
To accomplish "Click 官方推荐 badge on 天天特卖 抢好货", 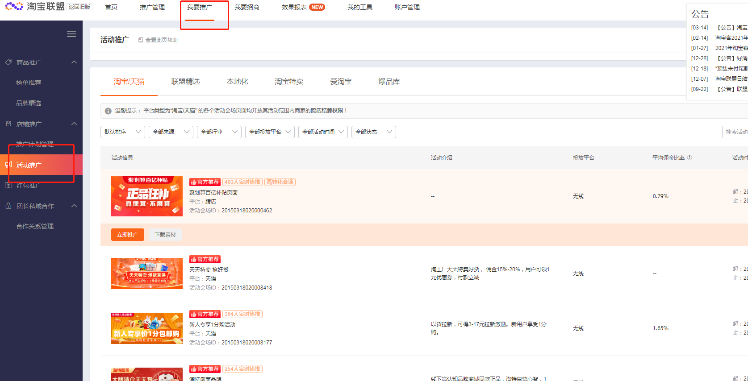I will click(x=205, y=259).
